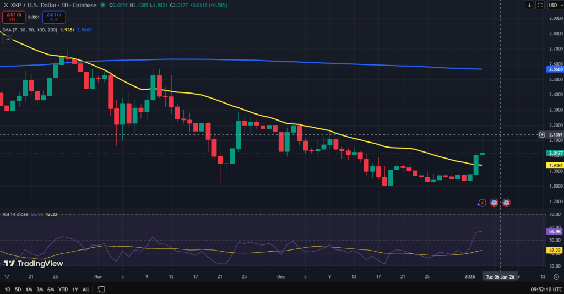Screen dimensions: 564x294
Task: Click the green market status dot
Action: (103, 5)
